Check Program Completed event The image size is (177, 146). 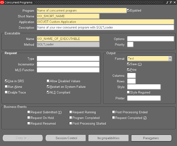point(71,118)
